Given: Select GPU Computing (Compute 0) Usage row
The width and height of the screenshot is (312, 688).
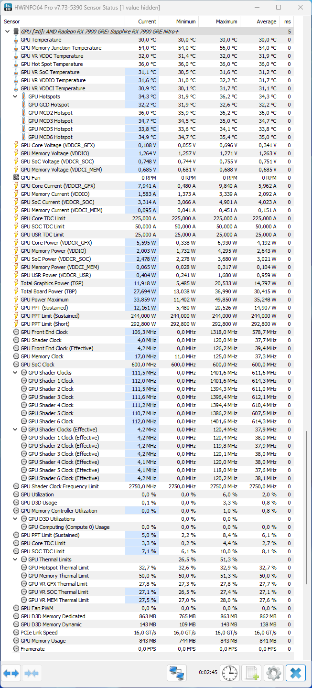Looking at the screenshot, I should tap(147, 527).
